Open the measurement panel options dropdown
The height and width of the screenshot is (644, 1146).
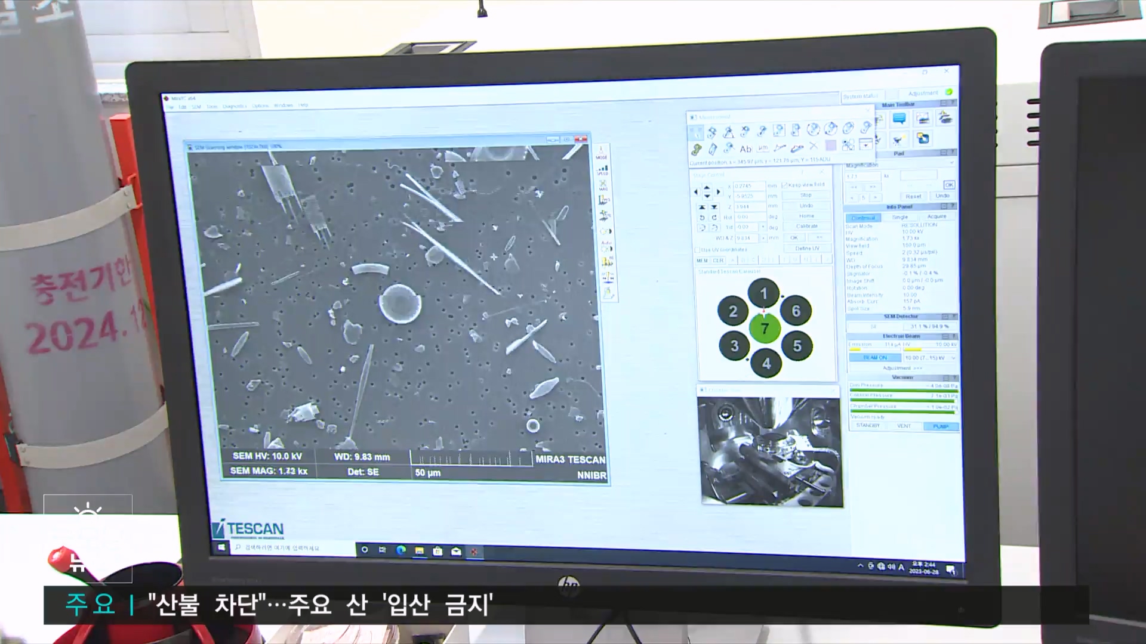tap(865, 144)
